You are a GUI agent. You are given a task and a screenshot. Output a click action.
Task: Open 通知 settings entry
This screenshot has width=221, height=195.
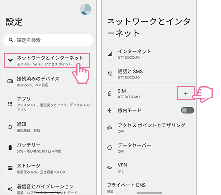(48, 127)
